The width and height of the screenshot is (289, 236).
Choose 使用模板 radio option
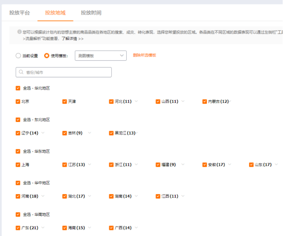(47, 56)
